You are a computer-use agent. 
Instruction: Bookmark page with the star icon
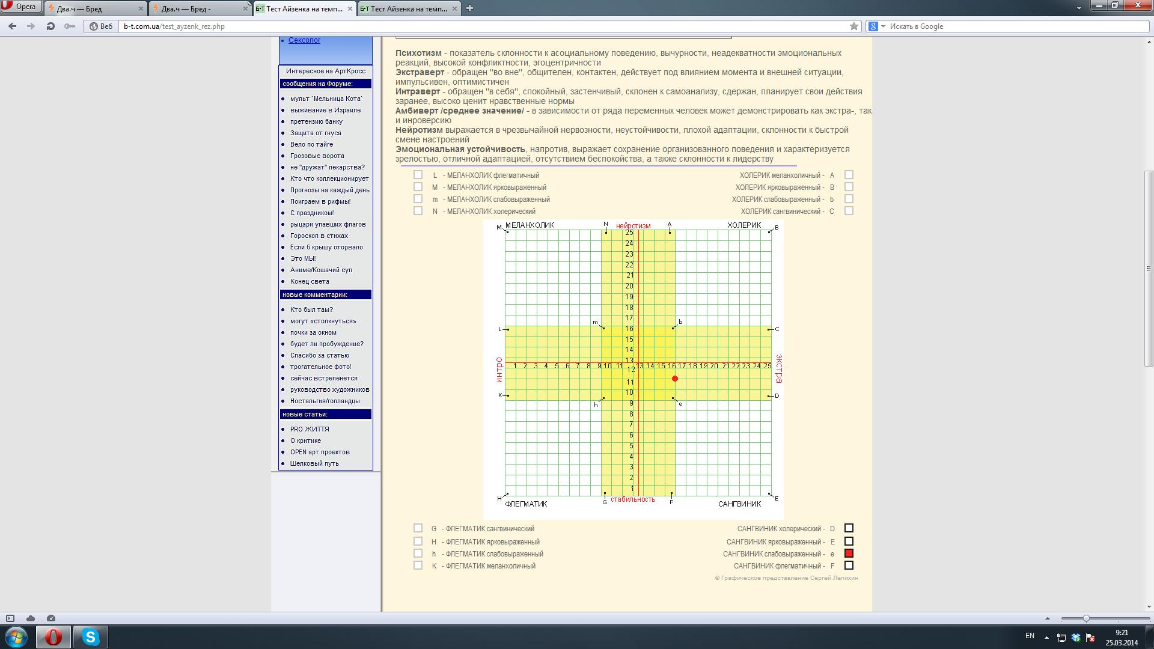click(853, 26)
